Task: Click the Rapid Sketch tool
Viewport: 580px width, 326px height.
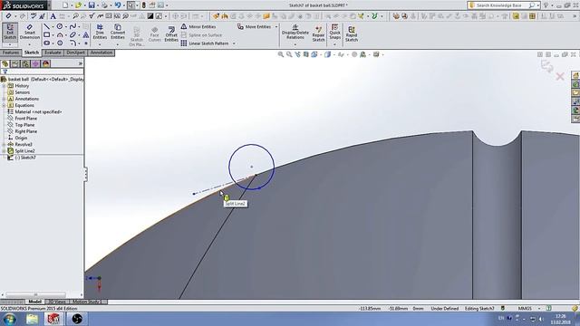Action: click(352, 34)
